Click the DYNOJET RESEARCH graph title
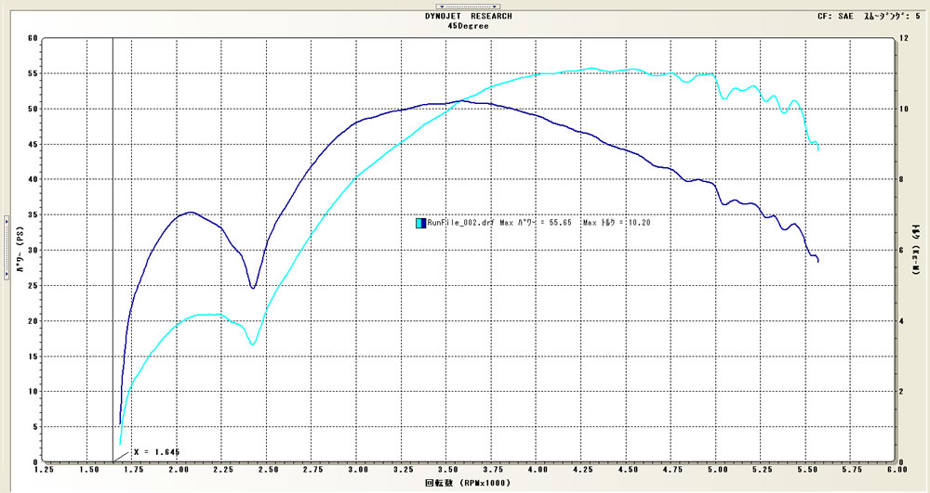The image size is (930, 493). click(x=468, y=17)
